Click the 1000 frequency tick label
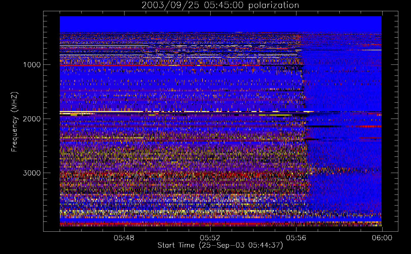Viewport: 411px width, 254px height. (32, 65)
